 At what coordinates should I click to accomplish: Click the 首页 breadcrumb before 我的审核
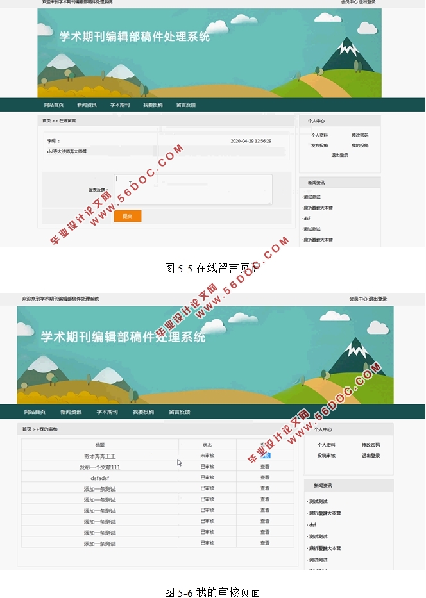(26, 429)
